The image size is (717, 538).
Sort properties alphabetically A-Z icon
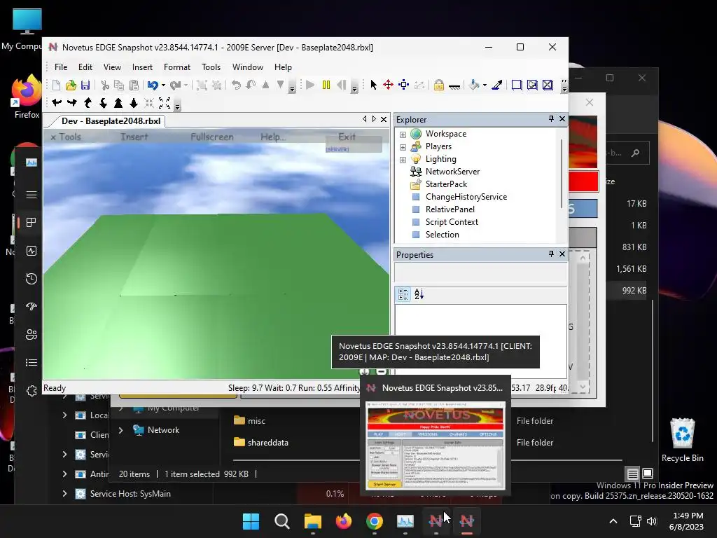click(419, 294)
